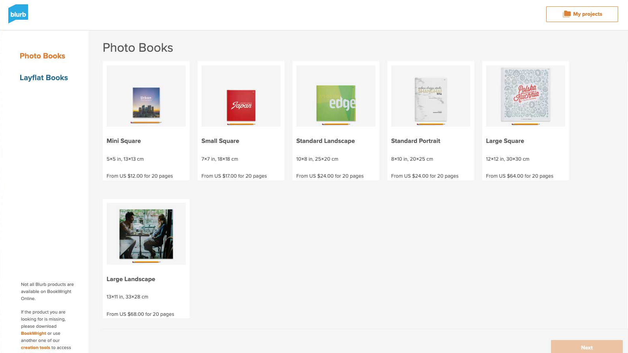Select the Shanghai Standard Portrait cover

click(x=431, y=100)
